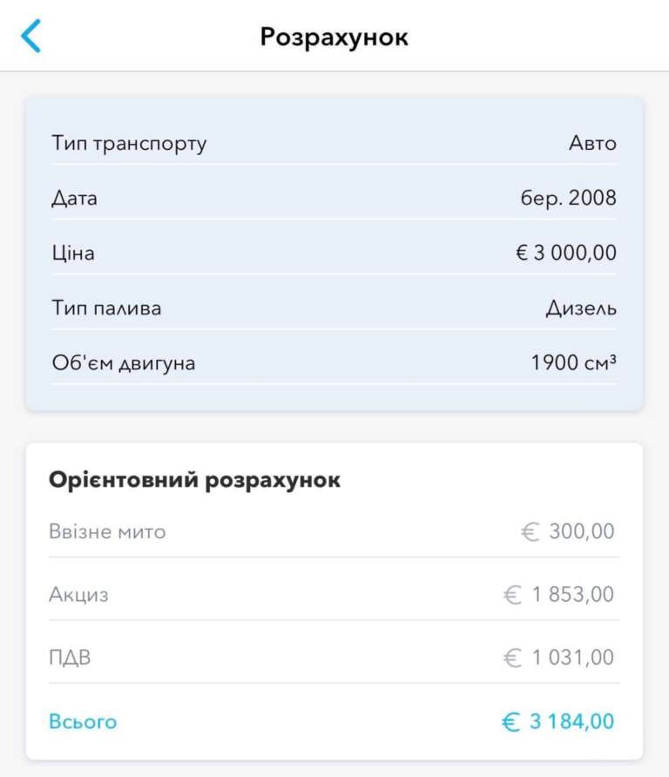Click the euro icon beside 1 031,00
This screenshot has height=777, width=669.
(x=513, y=658)
